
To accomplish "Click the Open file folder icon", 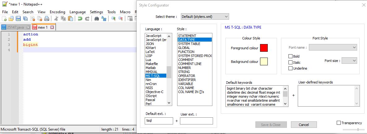I will click(11, 18).
